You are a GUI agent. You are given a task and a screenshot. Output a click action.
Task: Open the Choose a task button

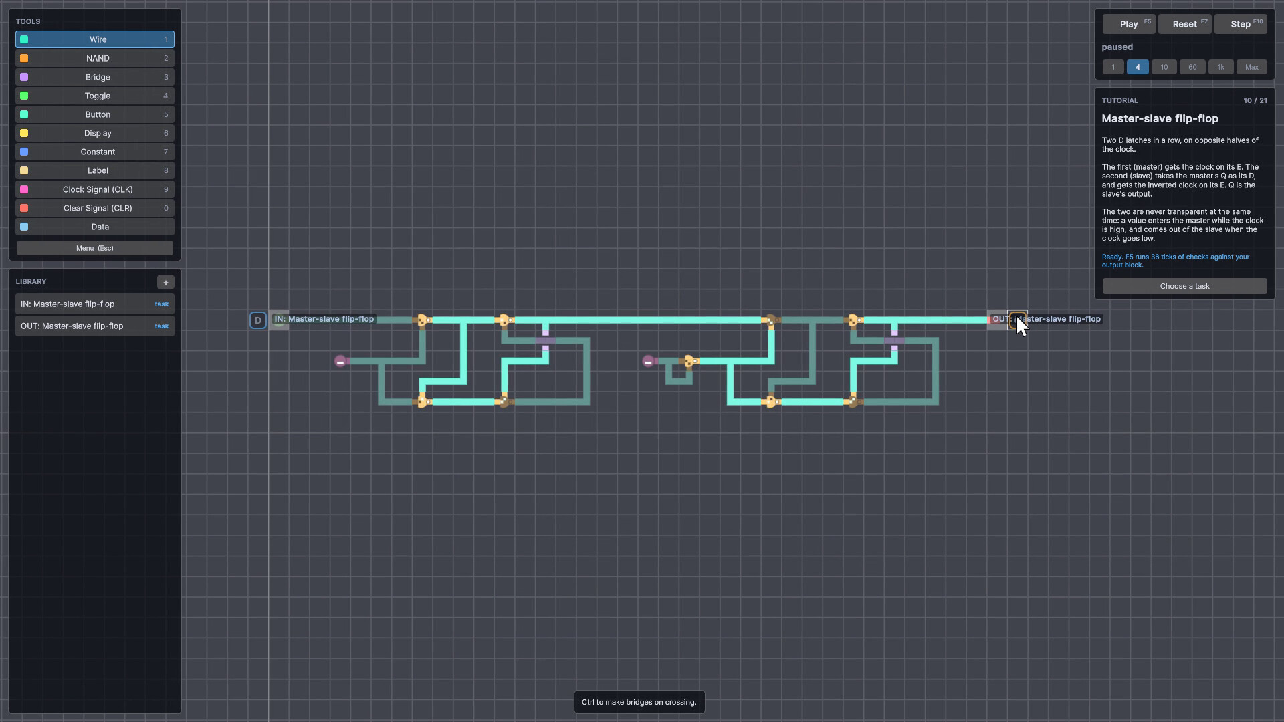click(1185, 286)
